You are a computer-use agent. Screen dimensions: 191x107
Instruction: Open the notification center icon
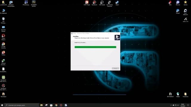tap(188, 105)
